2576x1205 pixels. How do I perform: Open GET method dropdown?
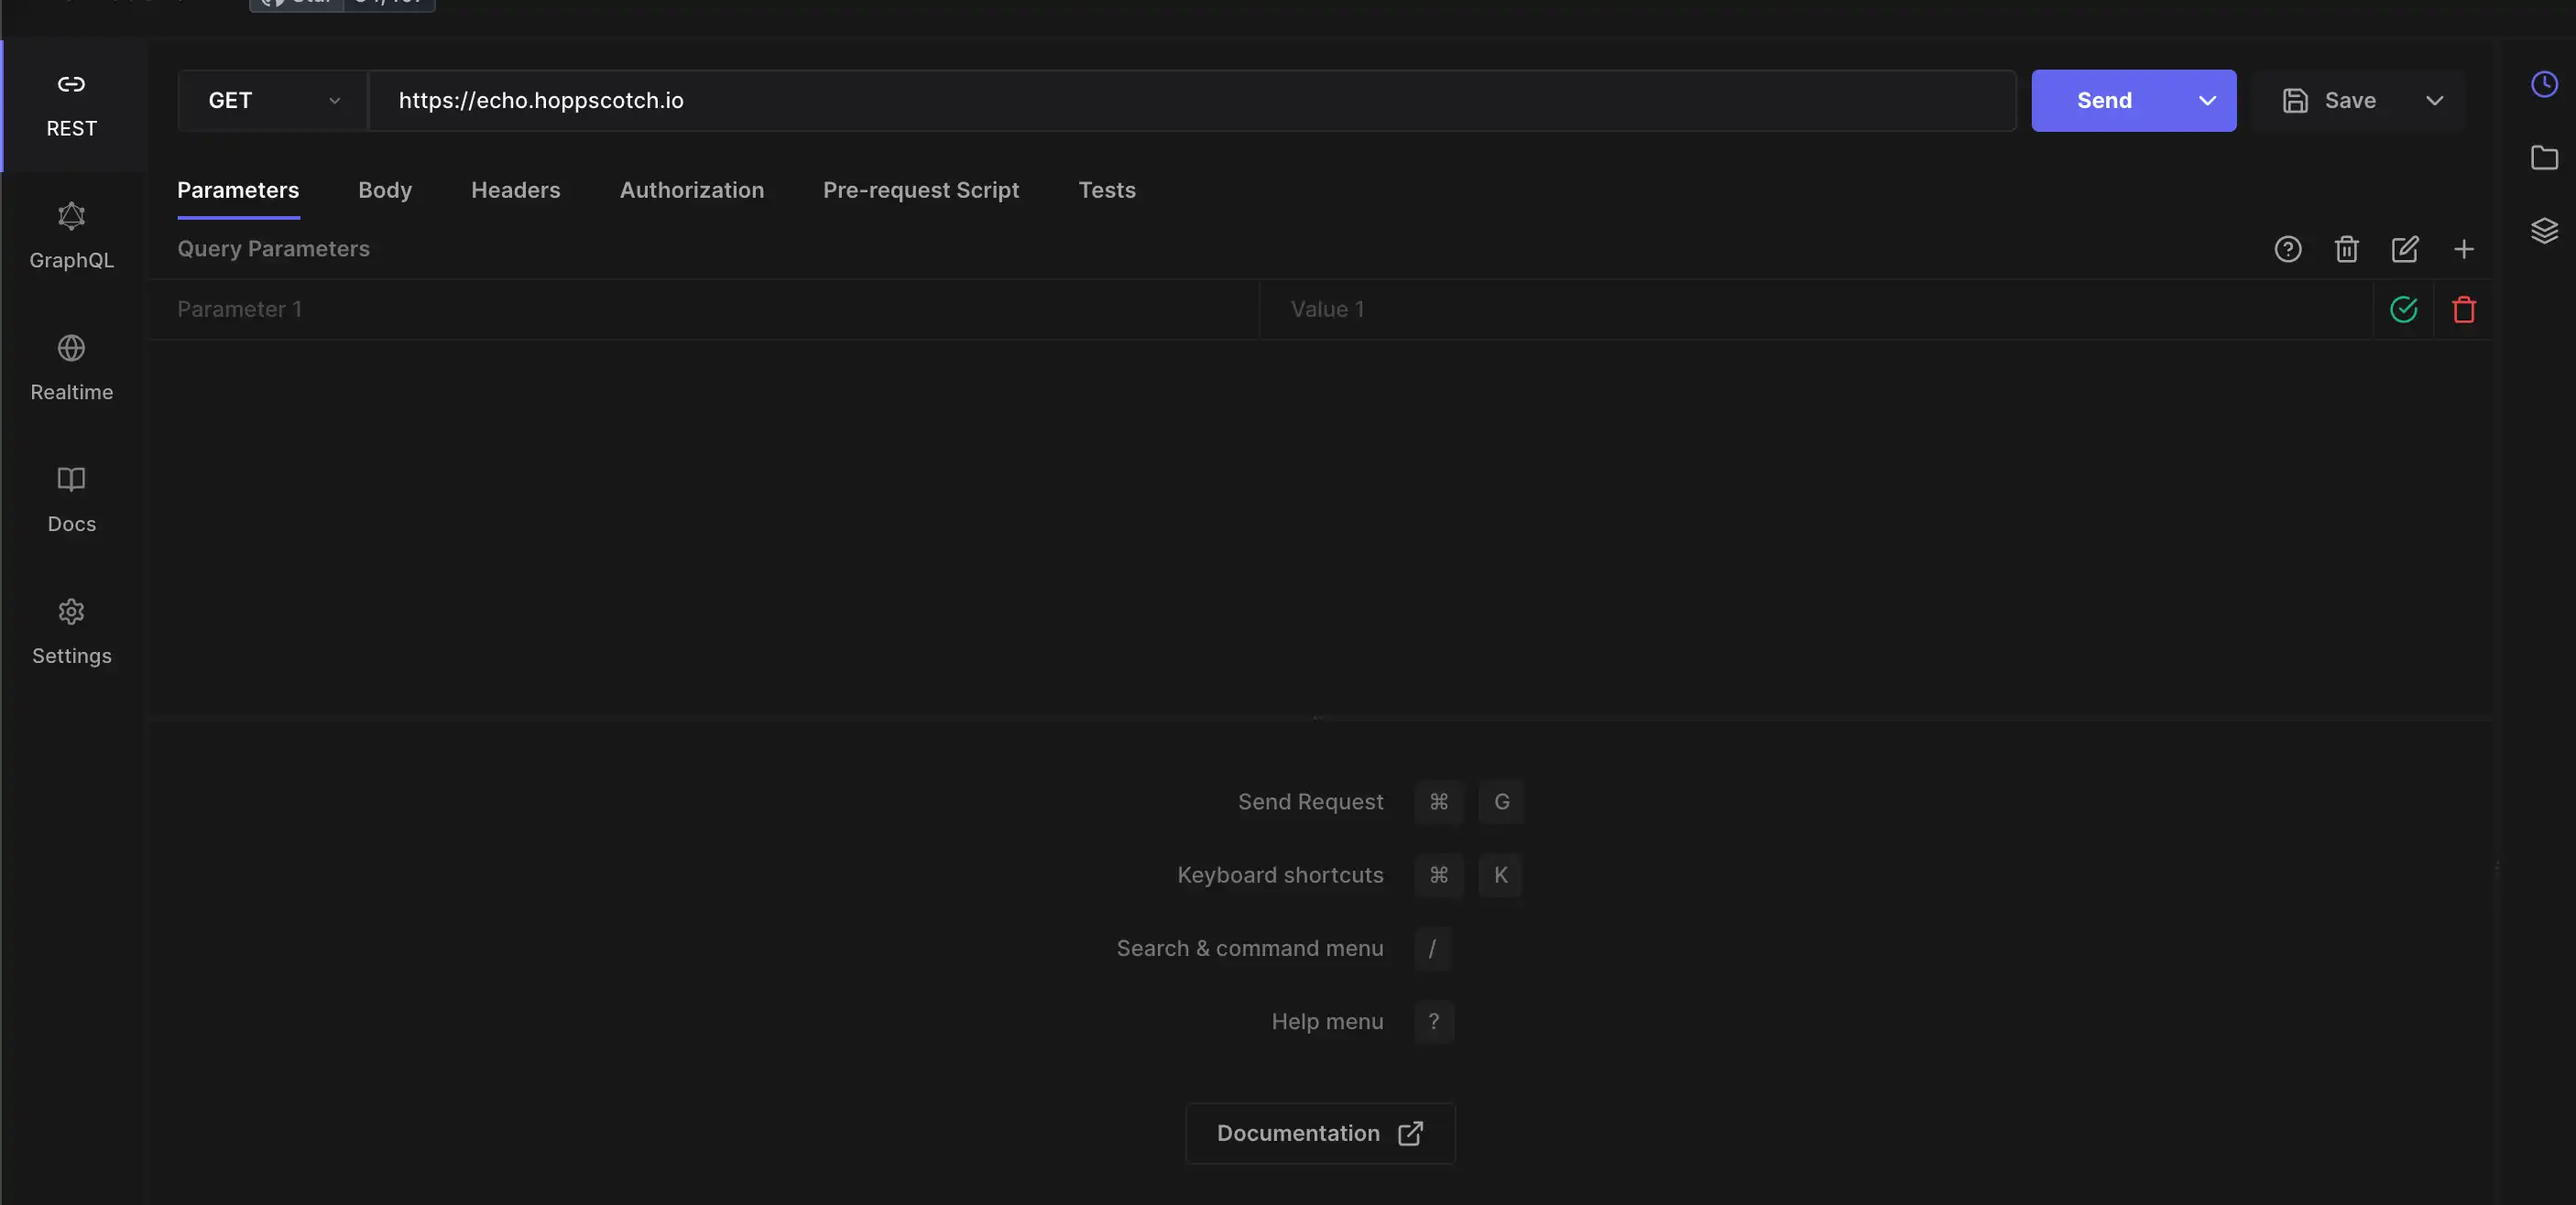[x=272, y=101]
